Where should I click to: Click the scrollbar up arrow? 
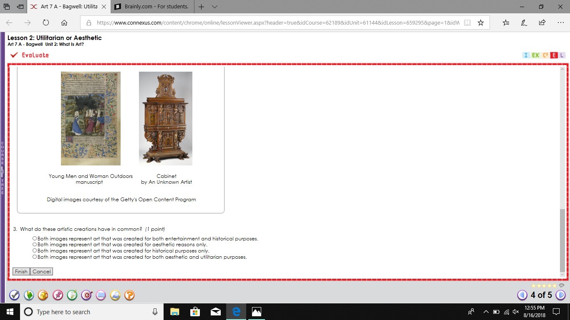tap(562, 69)
